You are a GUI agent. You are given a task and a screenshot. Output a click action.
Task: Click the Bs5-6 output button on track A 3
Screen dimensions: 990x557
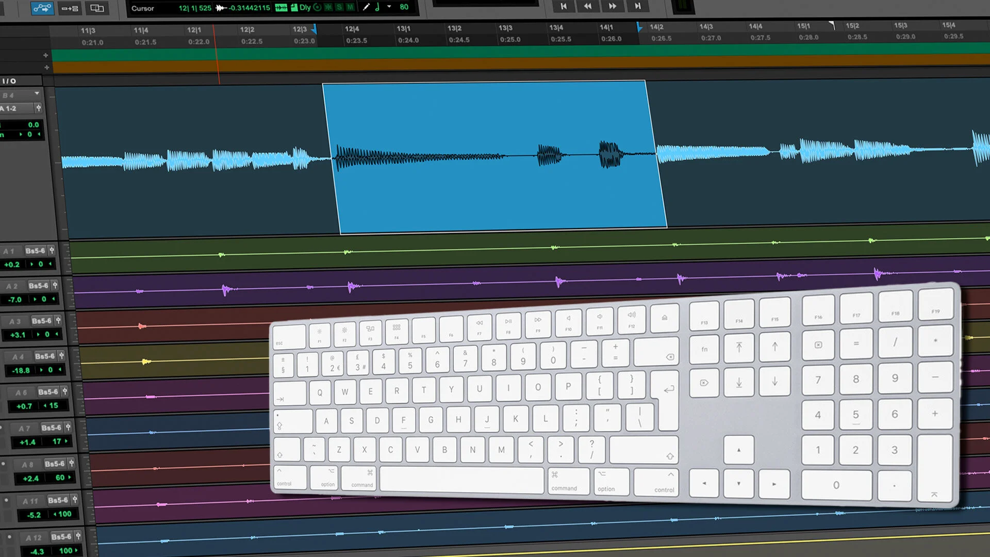[x=42, y=321]
